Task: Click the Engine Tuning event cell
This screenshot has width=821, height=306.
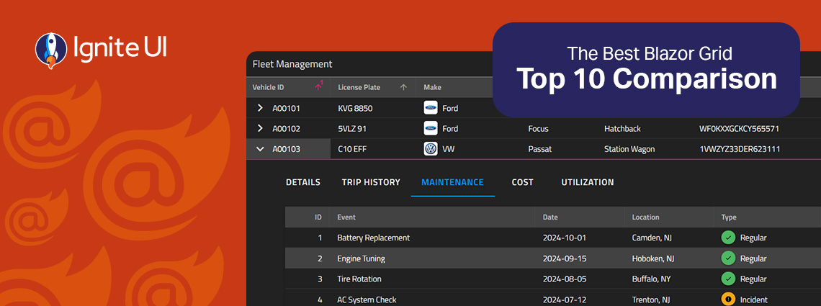Action: [361, 258]
